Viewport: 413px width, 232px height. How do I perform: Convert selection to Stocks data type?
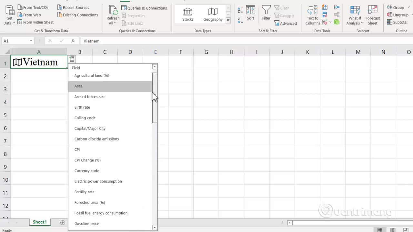pyautogui.click(x=188, y=15)
